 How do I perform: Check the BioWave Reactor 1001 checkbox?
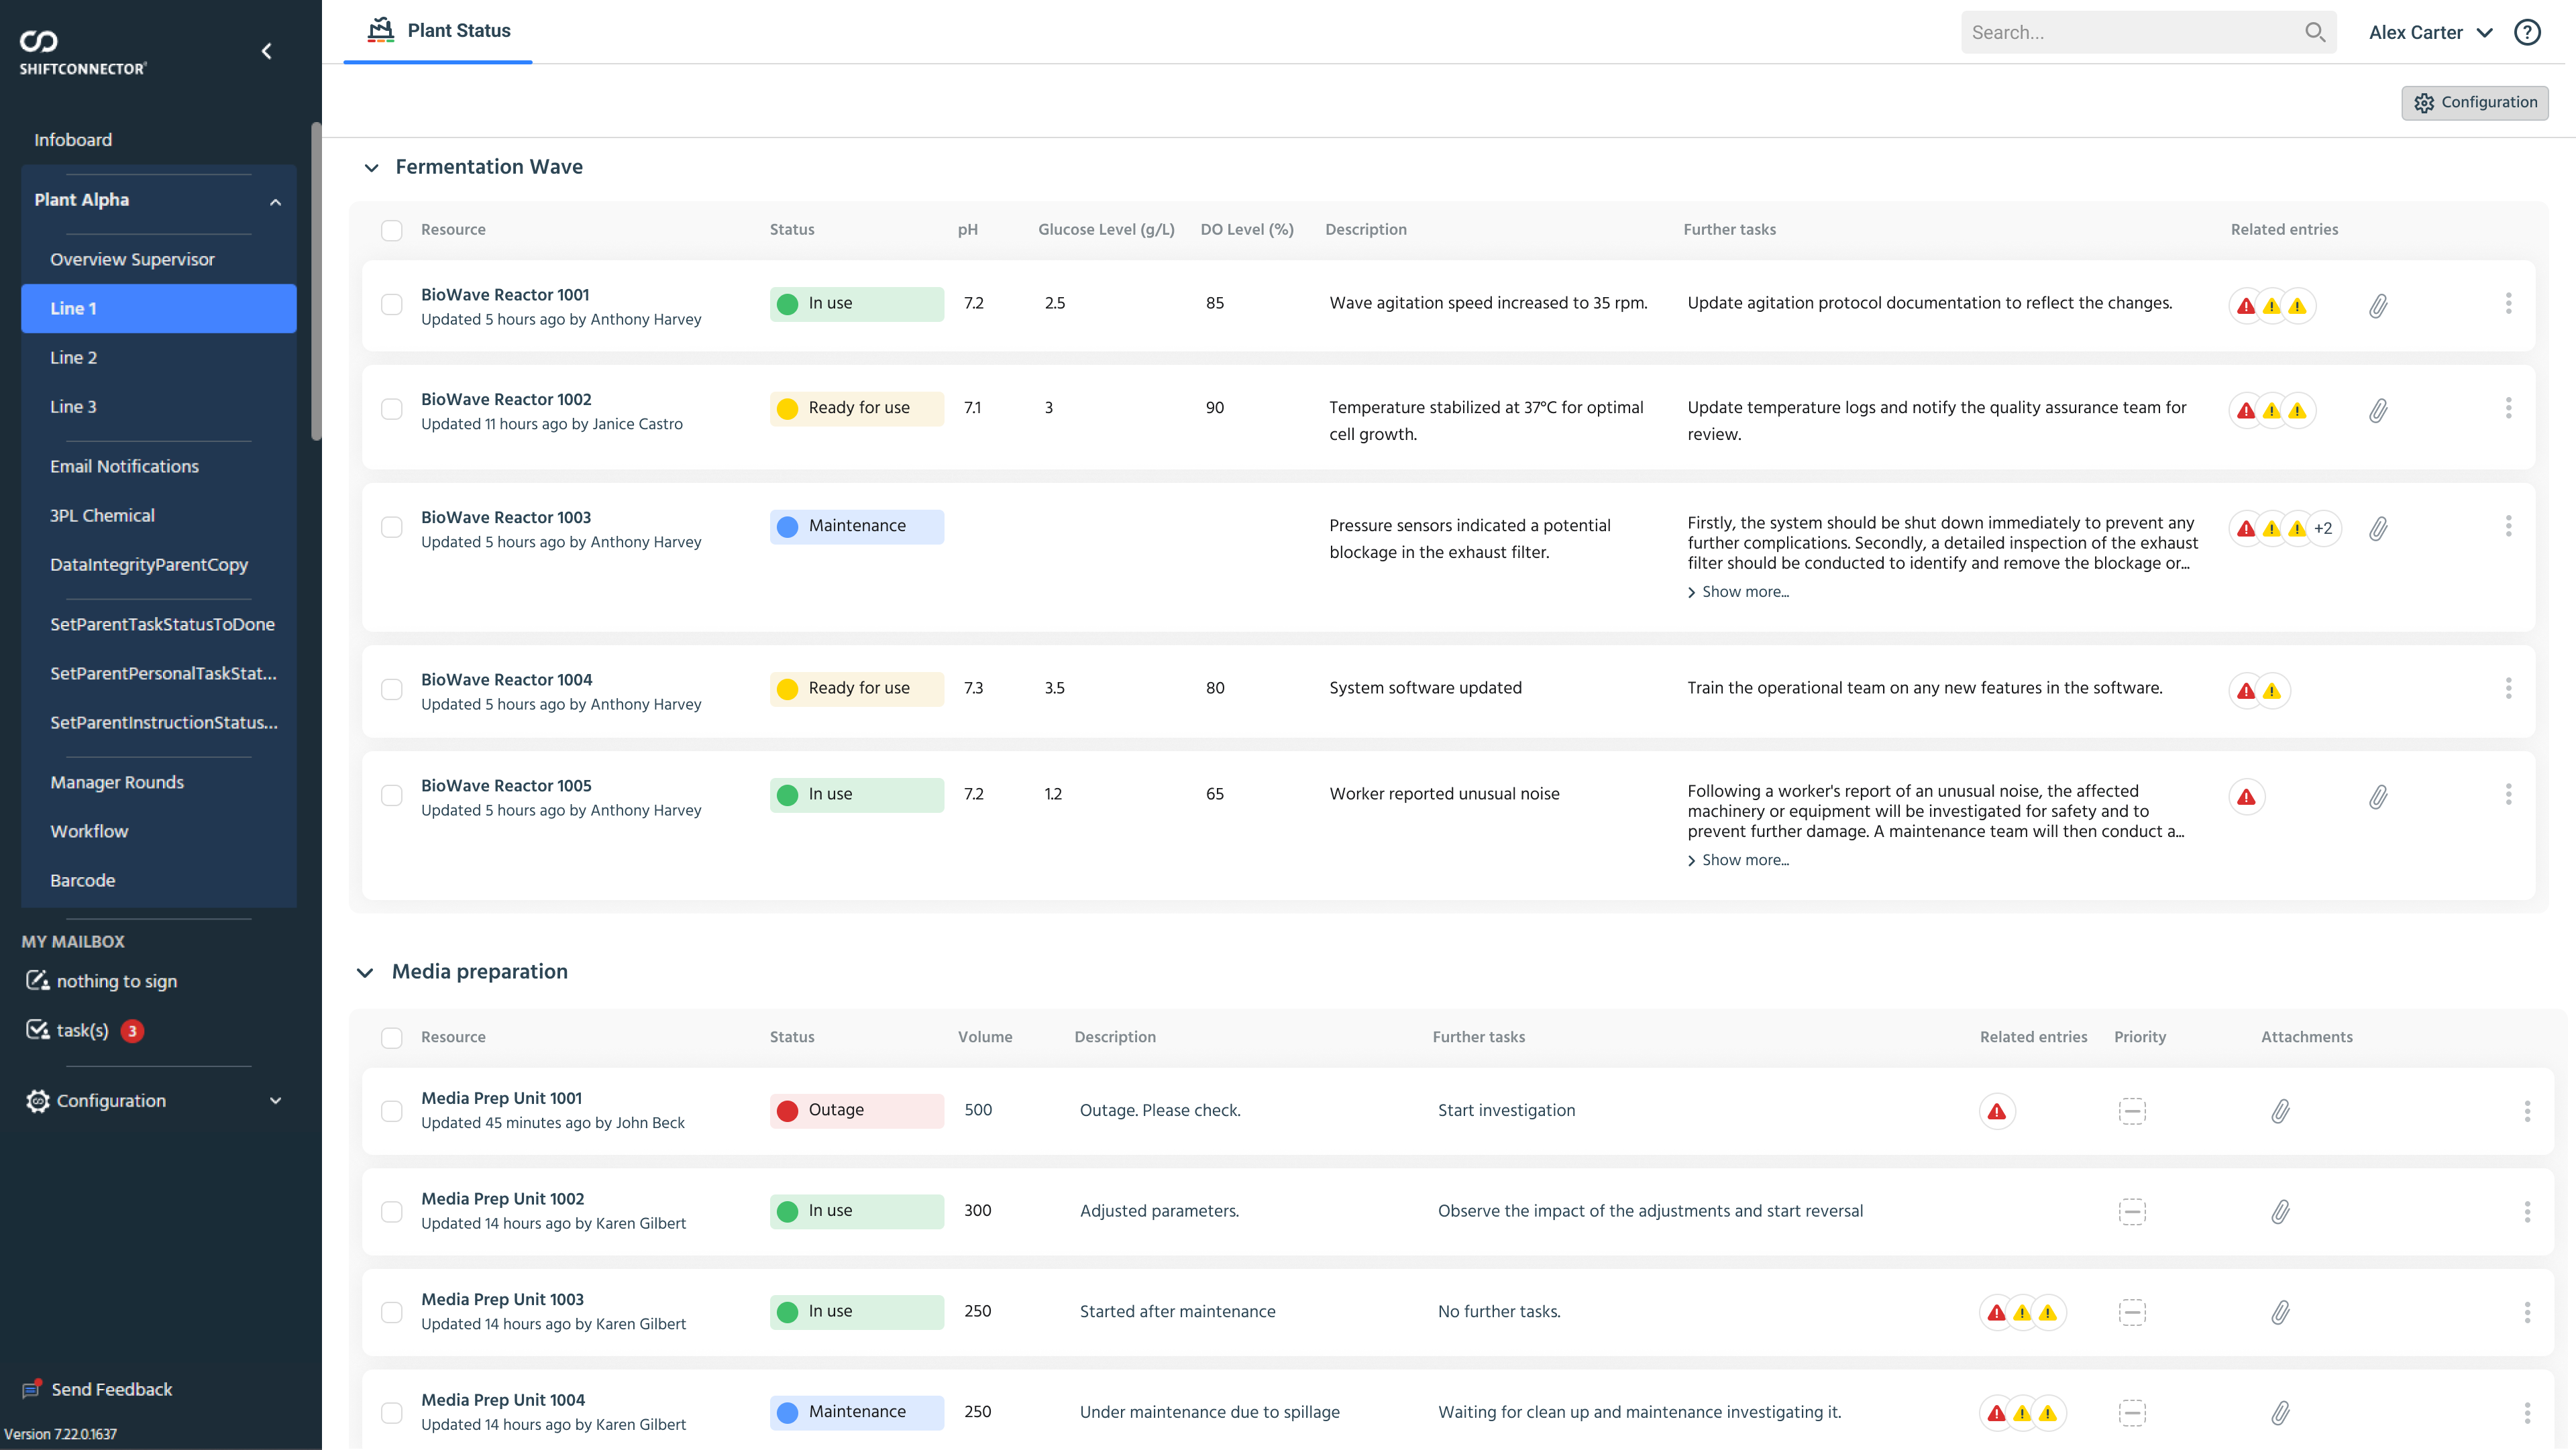(x=392, y=304)
